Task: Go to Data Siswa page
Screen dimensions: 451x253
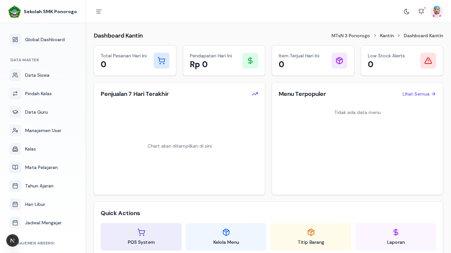Action: (37, 75)
